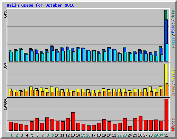The width and height of the screenshot is (177, 139).
Task: Click day 3 on the x-axis
Action: point(22,135)
